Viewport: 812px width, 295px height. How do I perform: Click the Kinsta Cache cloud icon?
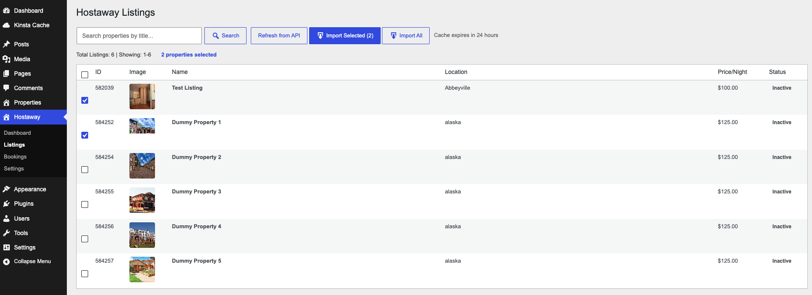click(x=6, y=25)
